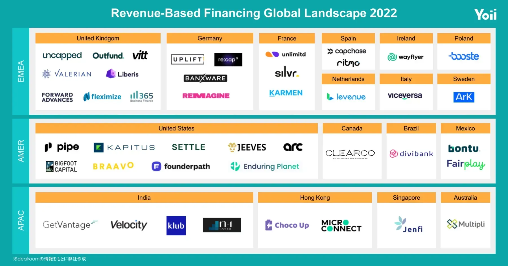Click the Multipli logo

(x=466, y=224)
